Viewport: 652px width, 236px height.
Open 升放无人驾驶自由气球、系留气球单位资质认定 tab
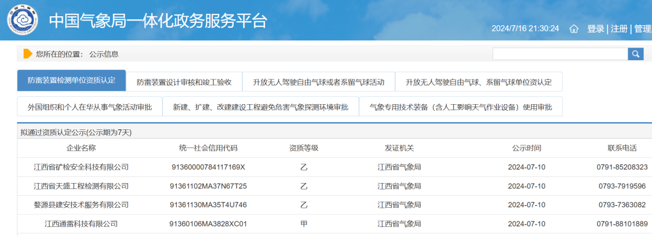pos(479,82)
